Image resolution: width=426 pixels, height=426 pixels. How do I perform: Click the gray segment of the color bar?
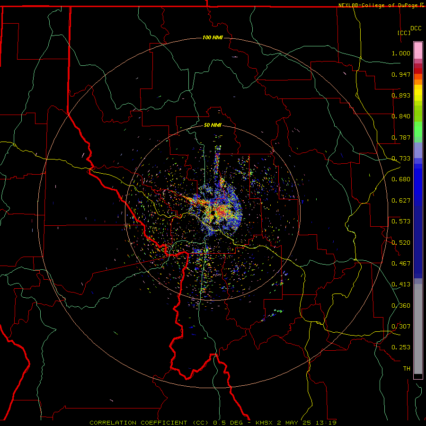(418, 329)
